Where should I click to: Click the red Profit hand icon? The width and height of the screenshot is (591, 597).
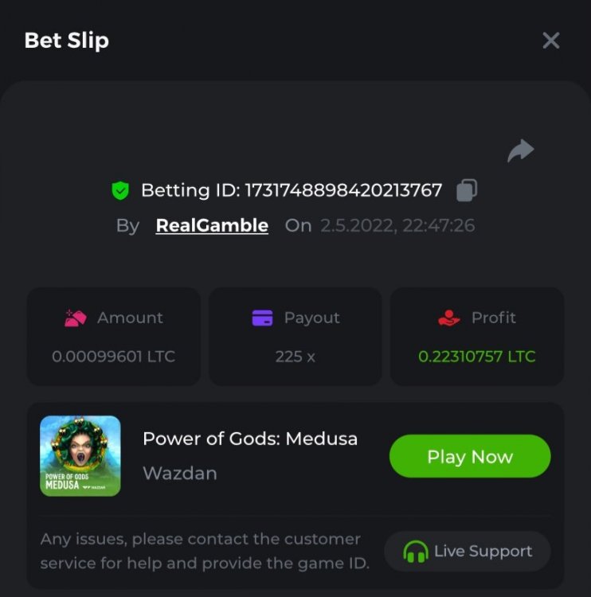click(449, 318)
